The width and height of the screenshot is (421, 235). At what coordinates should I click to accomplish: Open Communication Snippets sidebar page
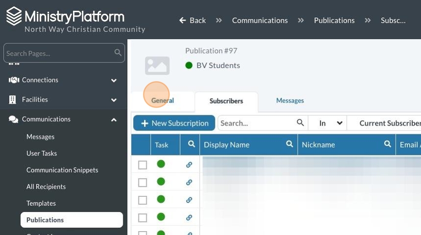coord(62,170)
